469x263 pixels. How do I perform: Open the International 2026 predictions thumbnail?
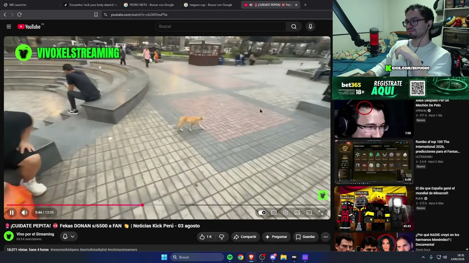pyautogui.click(x=373, y=161)
